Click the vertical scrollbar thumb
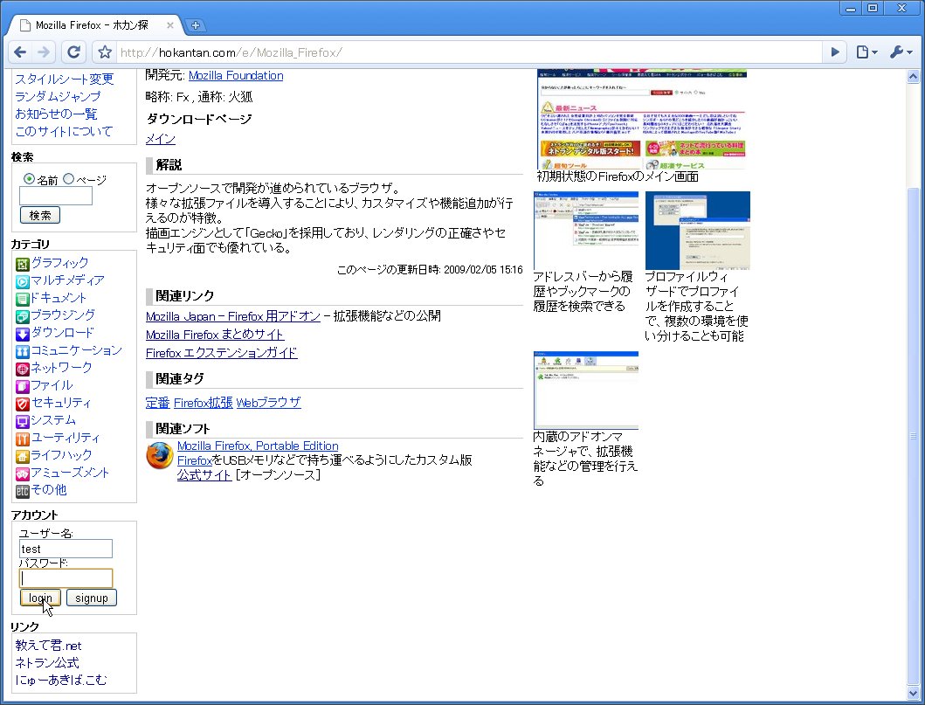Image resolution: width=925 pixels, height=705 pixels. pyautogui.click(x=913, y=436)
